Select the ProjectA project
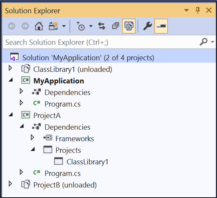 pos(47,116)
